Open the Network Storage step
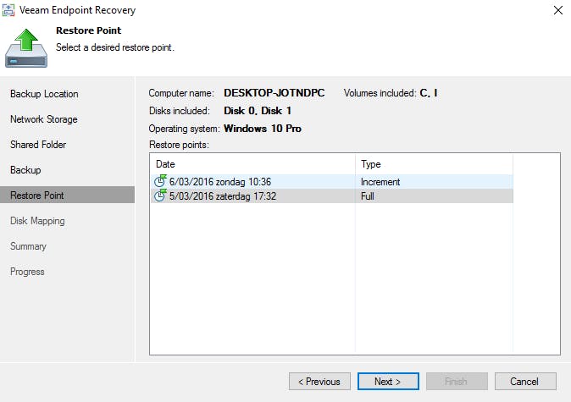Screen dimensions: 571x402 [44, 119]
